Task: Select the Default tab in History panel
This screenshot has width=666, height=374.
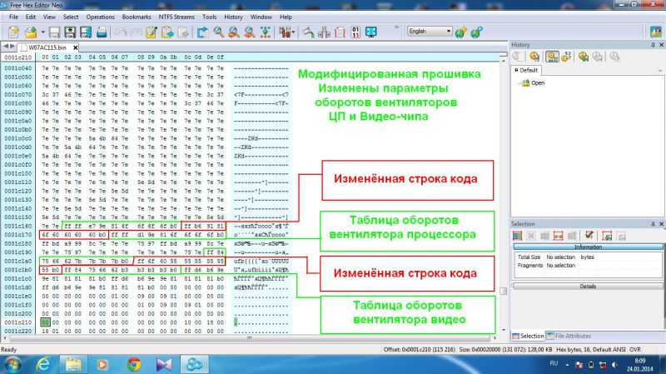Action: tap(527, 70)
